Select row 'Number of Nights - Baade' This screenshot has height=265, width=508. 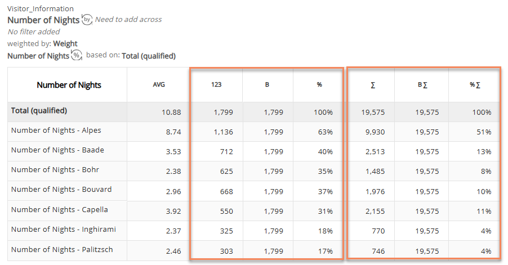point(57,150)
